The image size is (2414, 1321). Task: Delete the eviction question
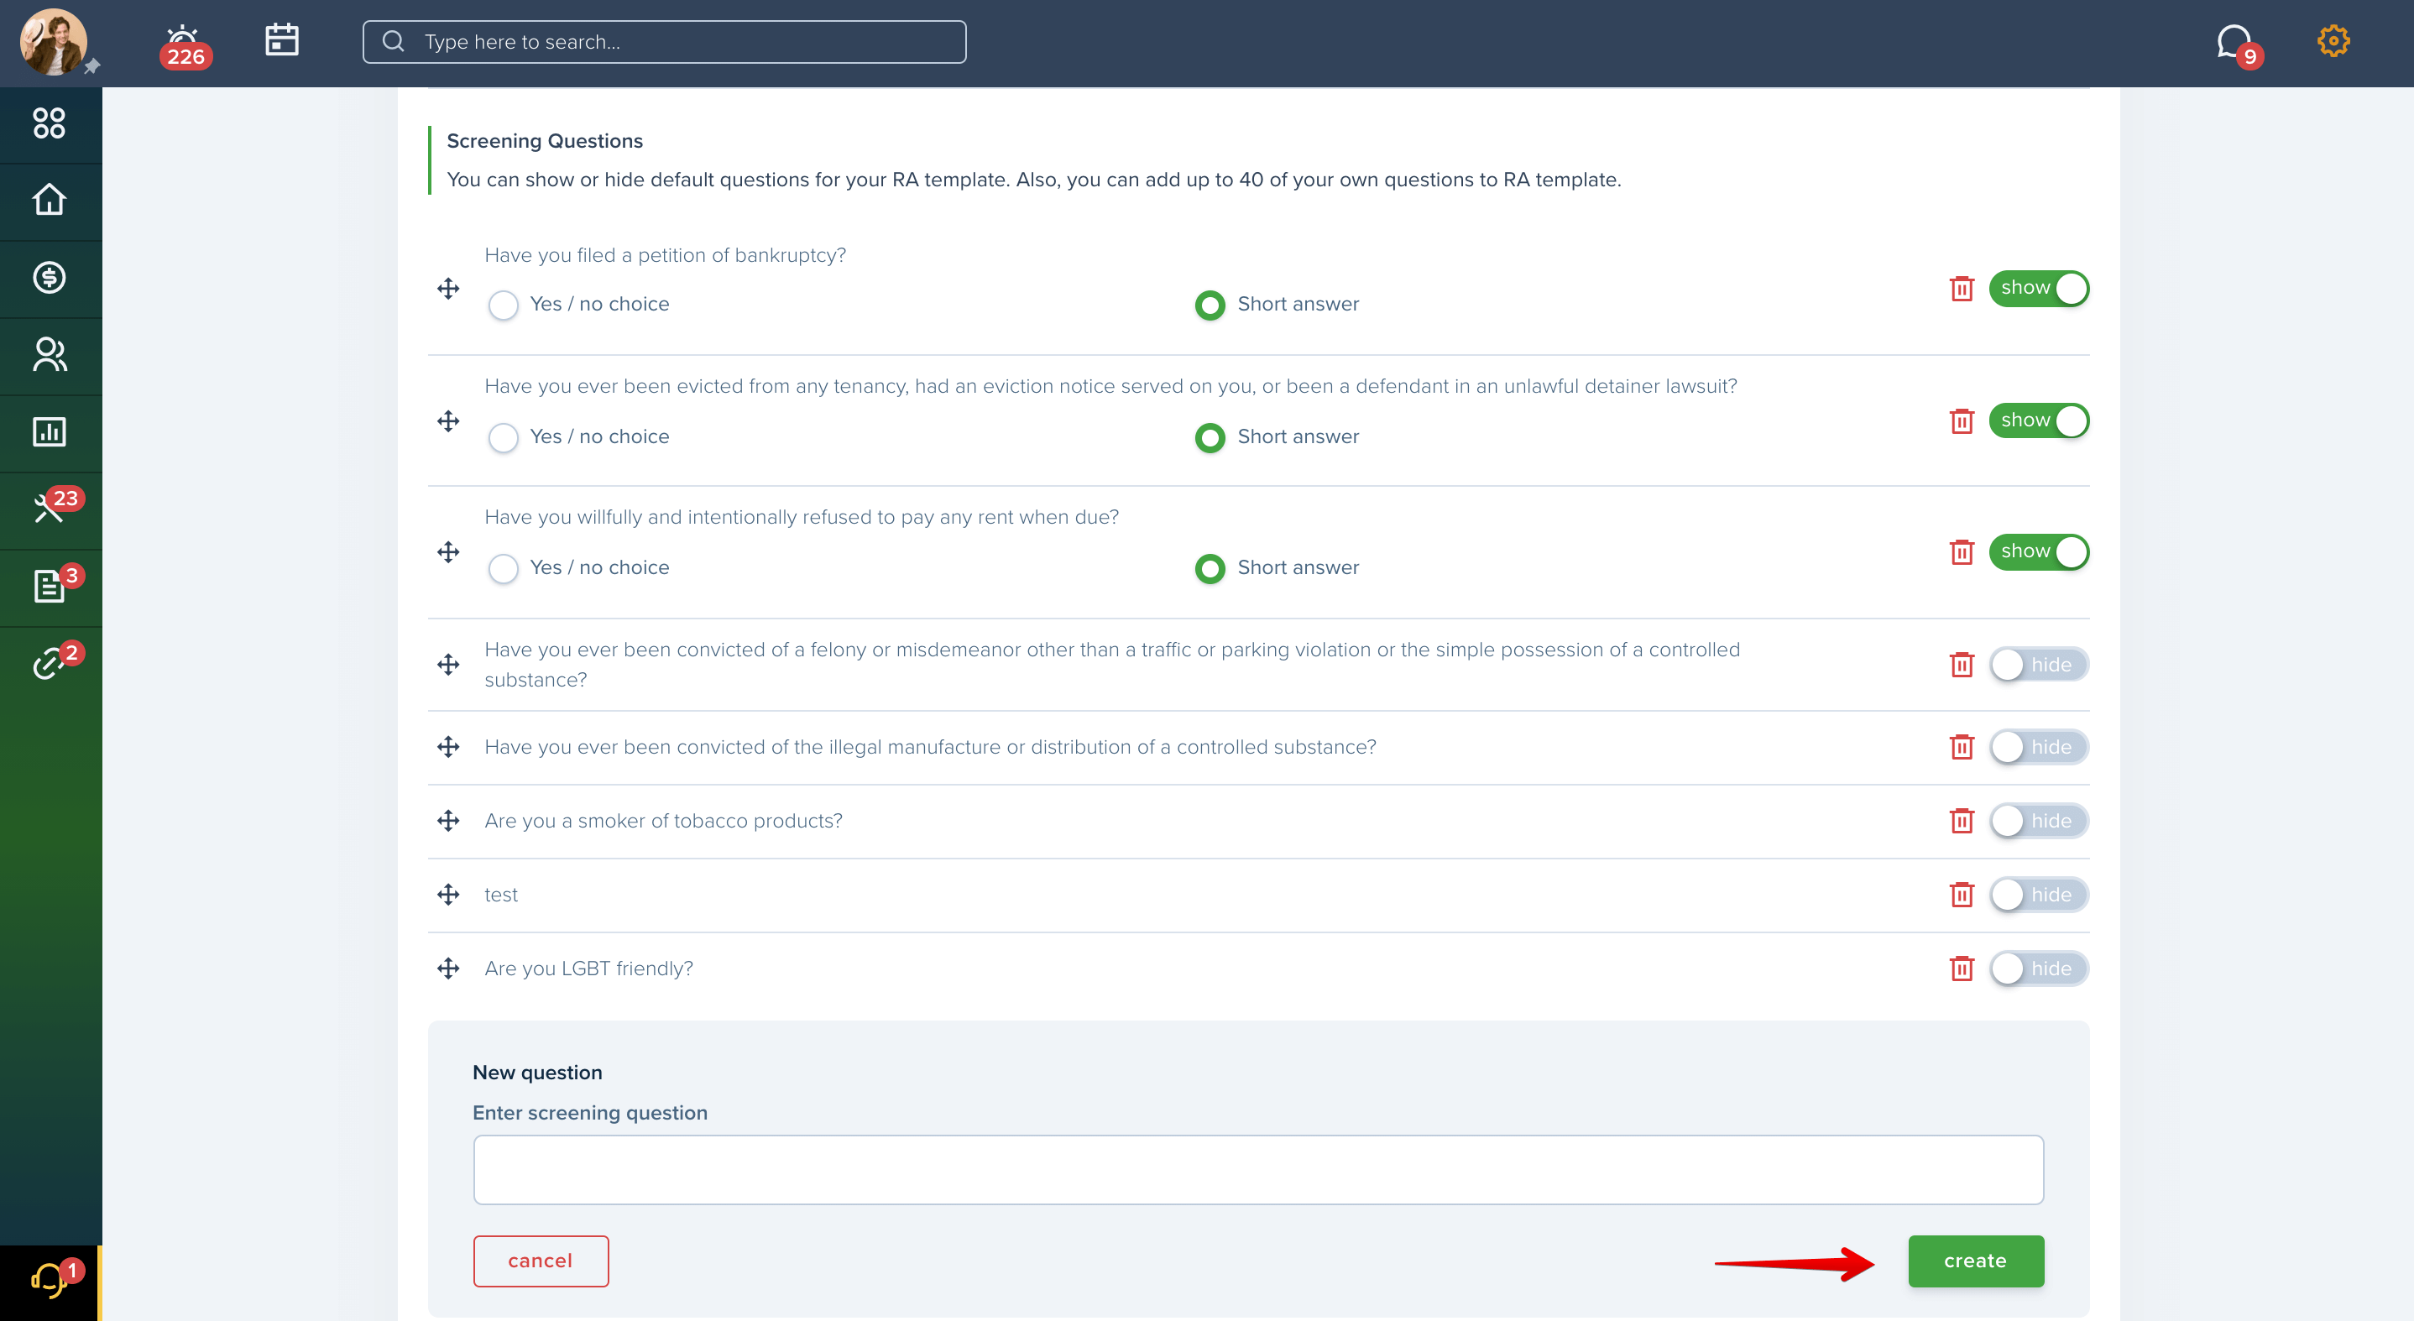(x=1962, y=420)
